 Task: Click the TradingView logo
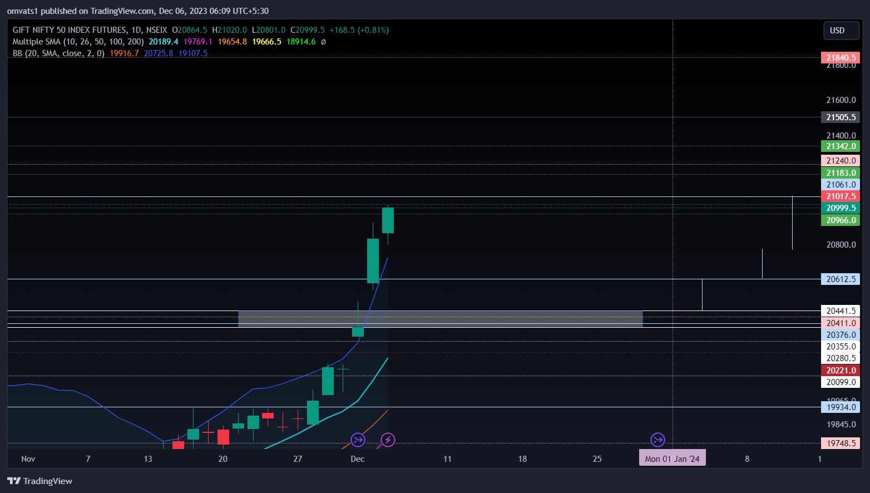tap(40, 481)
